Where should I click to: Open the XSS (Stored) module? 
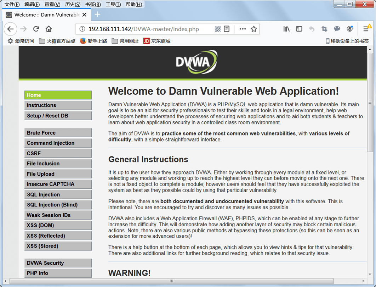tap(58, 246)
